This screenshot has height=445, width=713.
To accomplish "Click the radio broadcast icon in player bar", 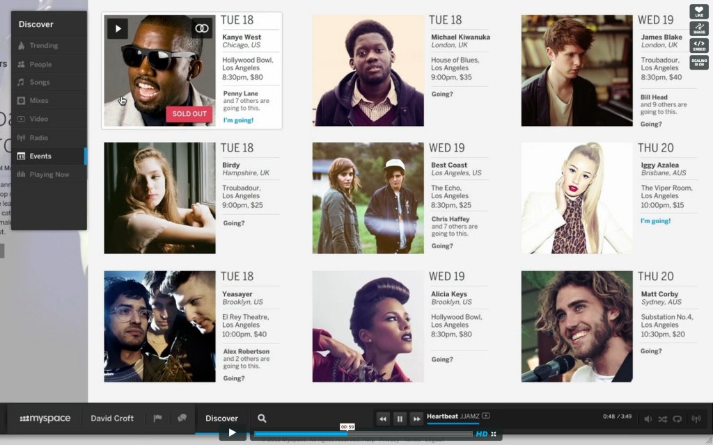I will pyautogui.click(x=696, y=419).
